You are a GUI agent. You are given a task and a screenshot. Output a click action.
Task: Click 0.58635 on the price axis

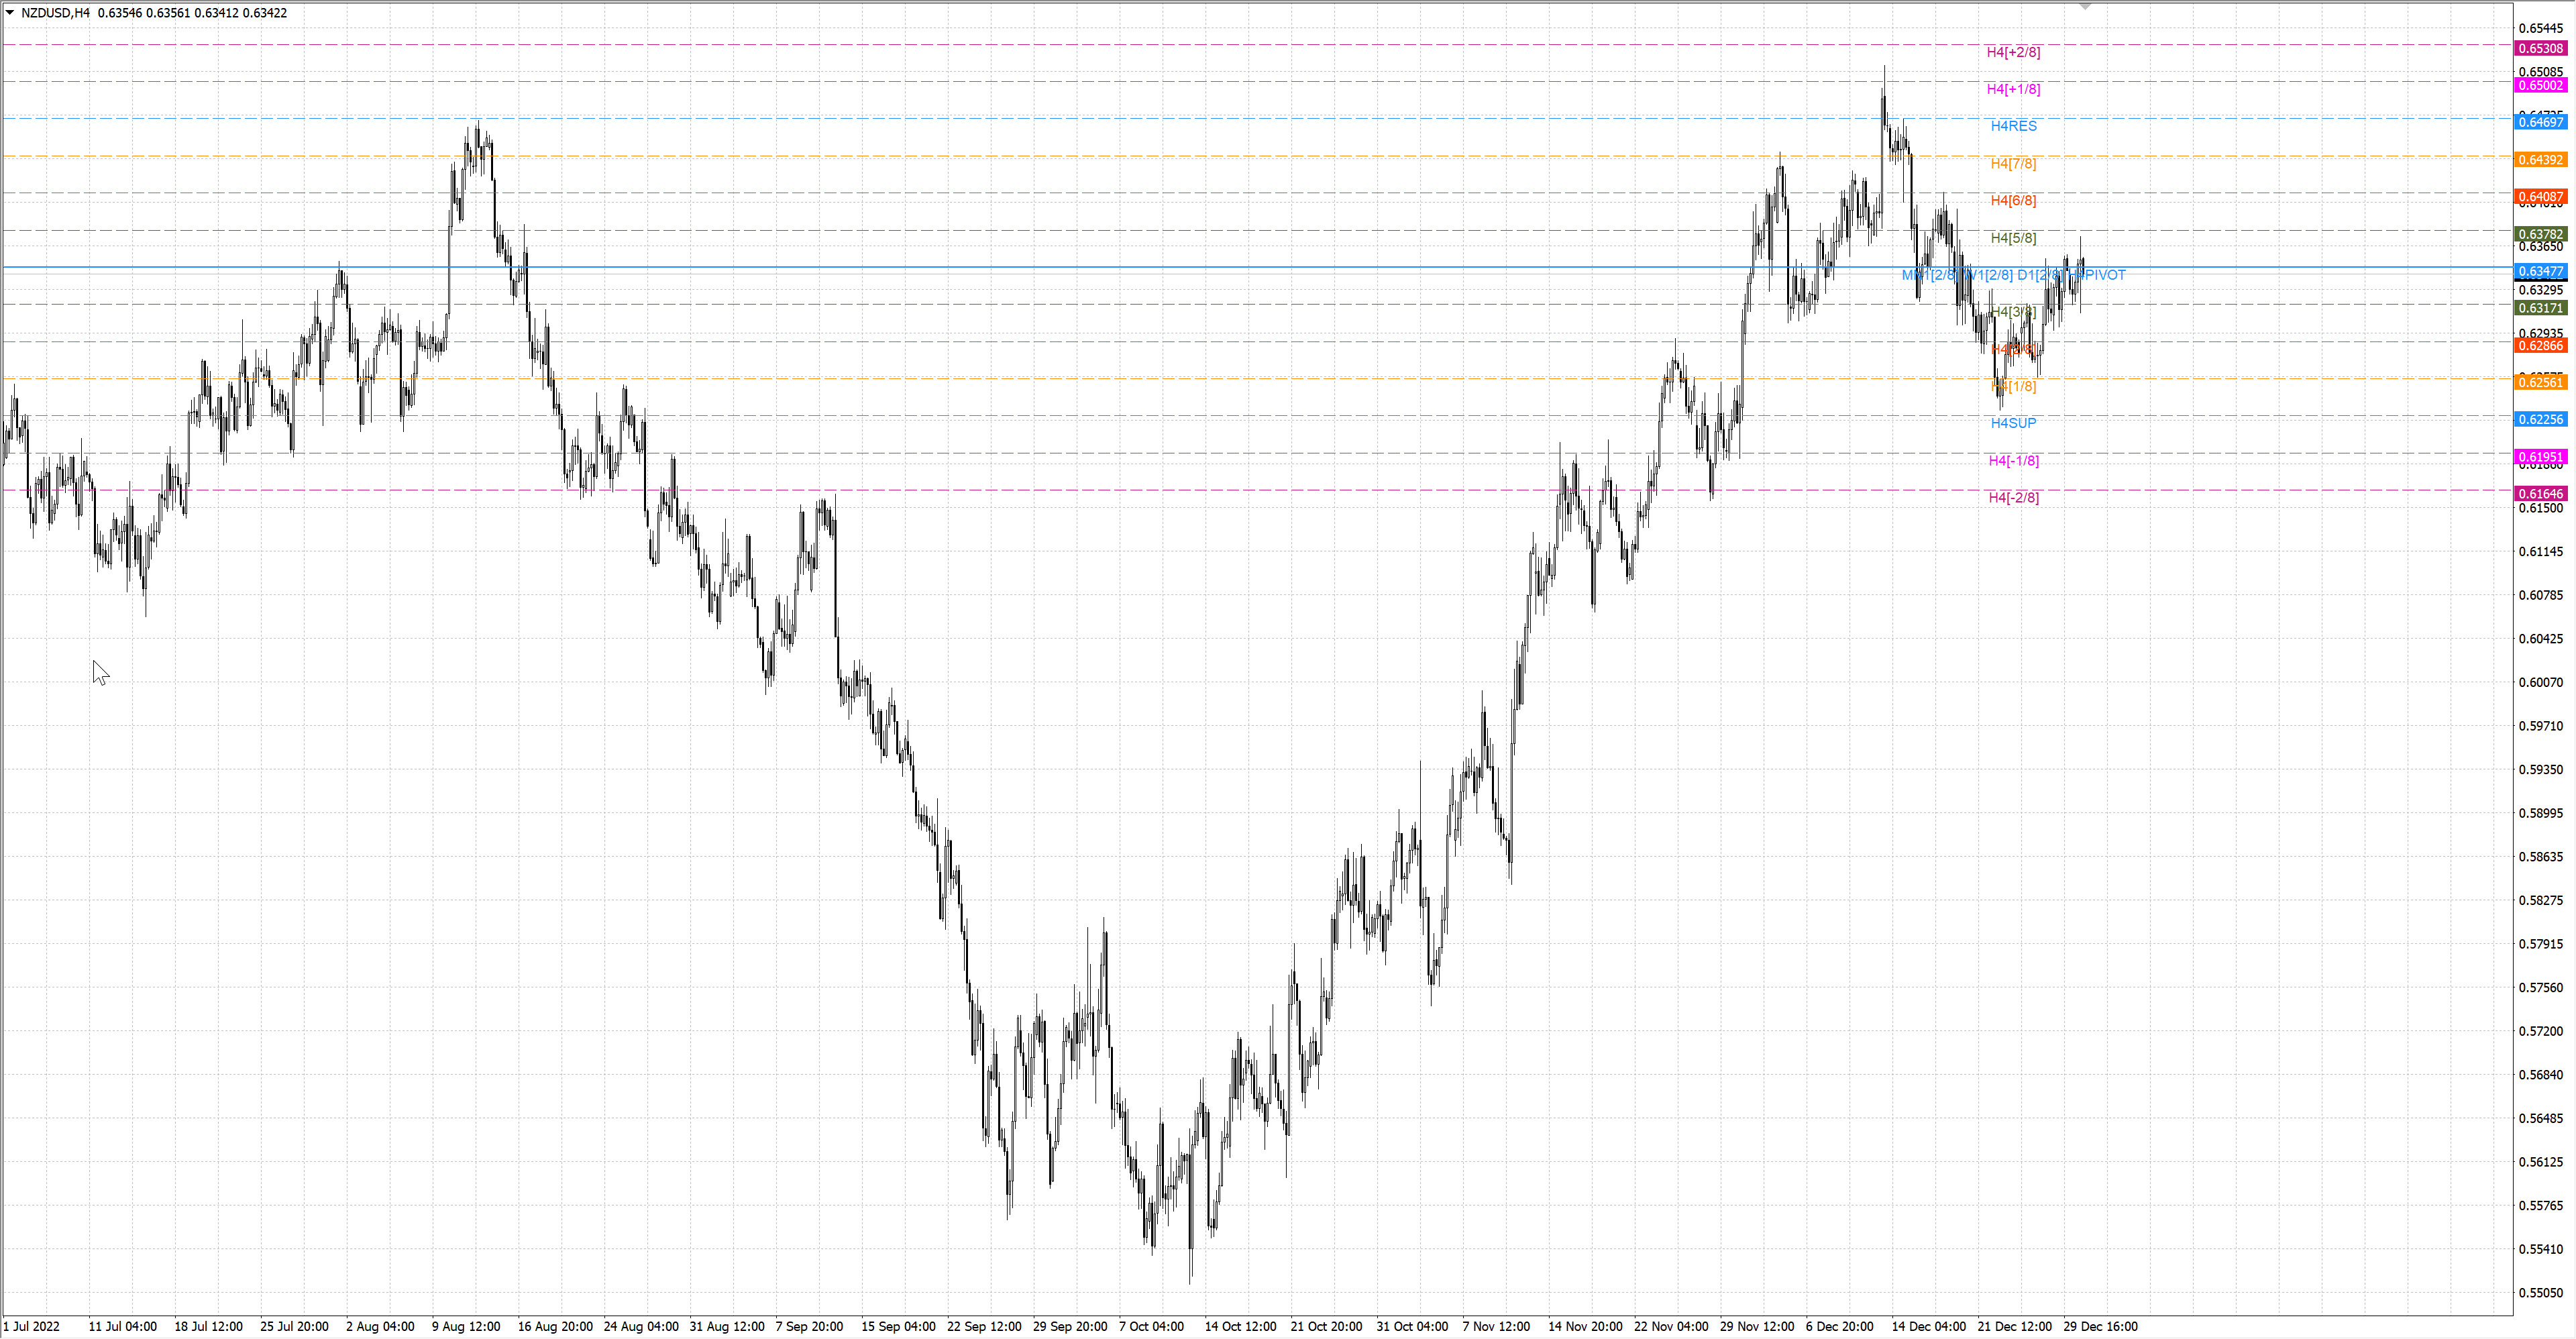(x=2541, y=856)
